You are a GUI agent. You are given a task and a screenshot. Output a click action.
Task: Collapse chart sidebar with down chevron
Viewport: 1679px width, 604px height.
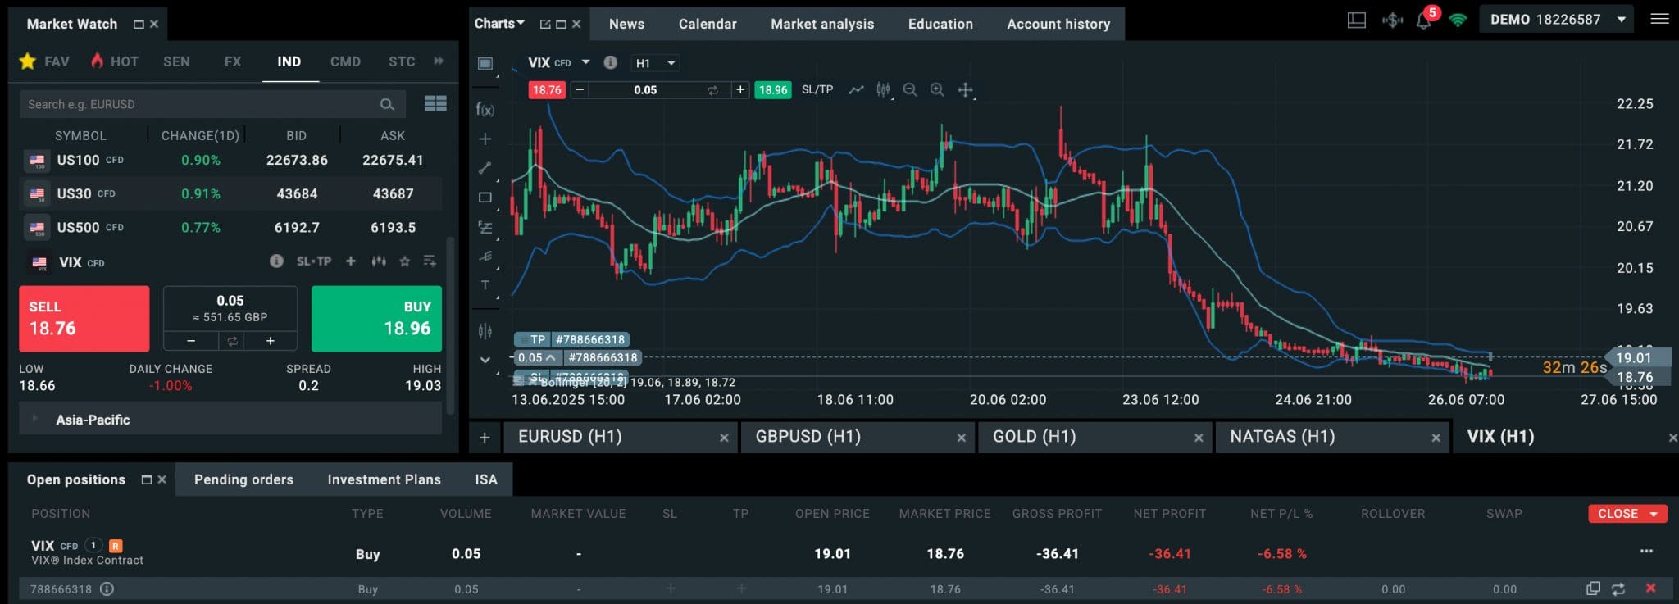[485, 360]
